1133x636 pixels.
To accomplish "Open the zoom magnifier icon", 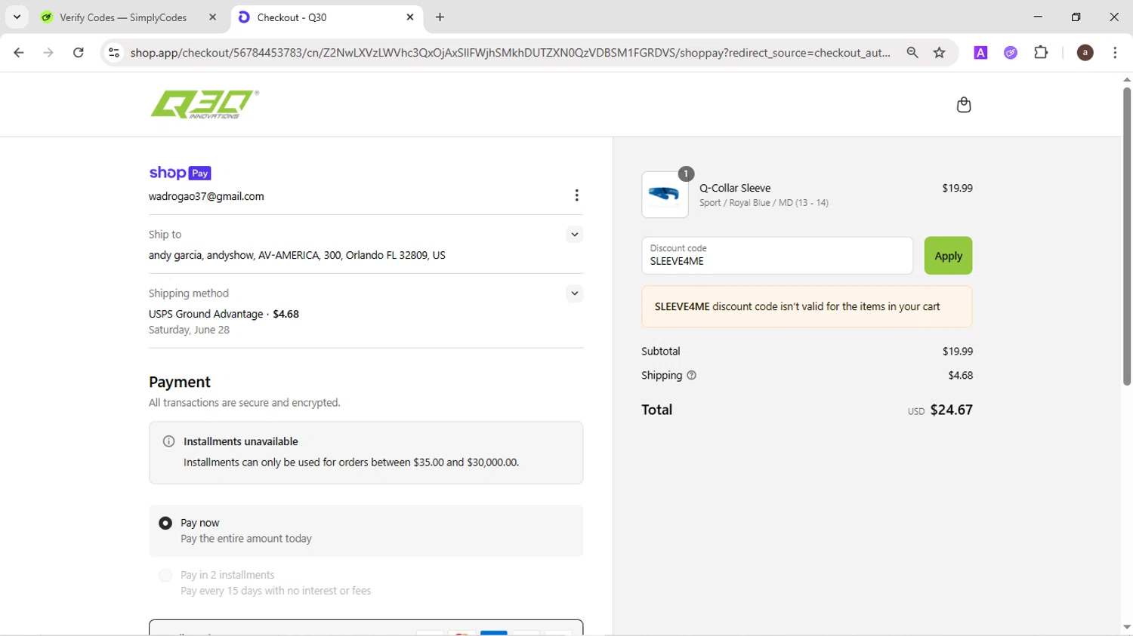I will [x=912, y=53].
